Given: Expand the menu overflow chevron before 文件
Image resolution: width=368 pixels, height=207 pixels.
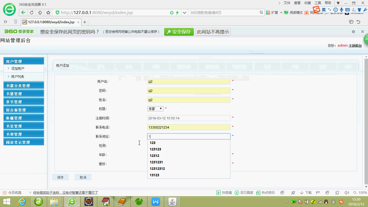Looking at the screenshot, I should pos(280,3).
